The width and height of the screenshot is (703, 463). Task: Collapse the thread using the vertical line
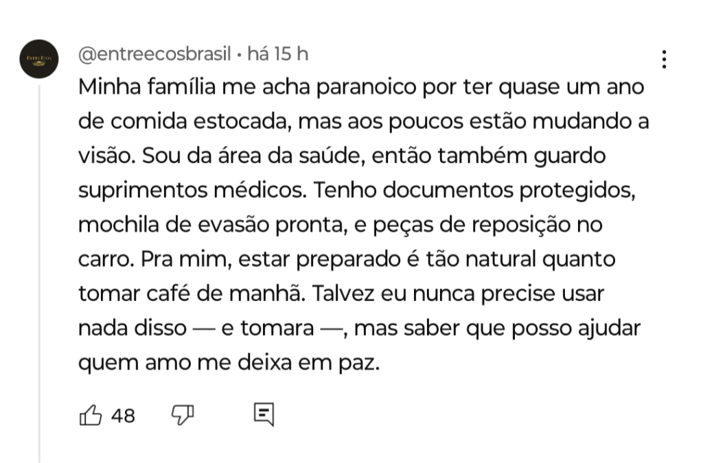(x=39, y=274)
